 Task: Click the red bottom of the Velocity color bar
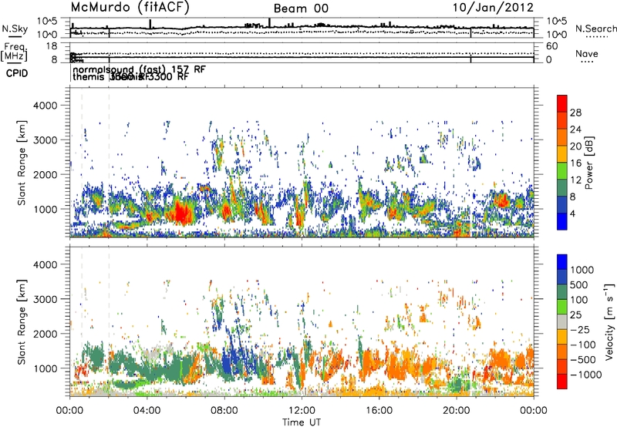[562, 382]
